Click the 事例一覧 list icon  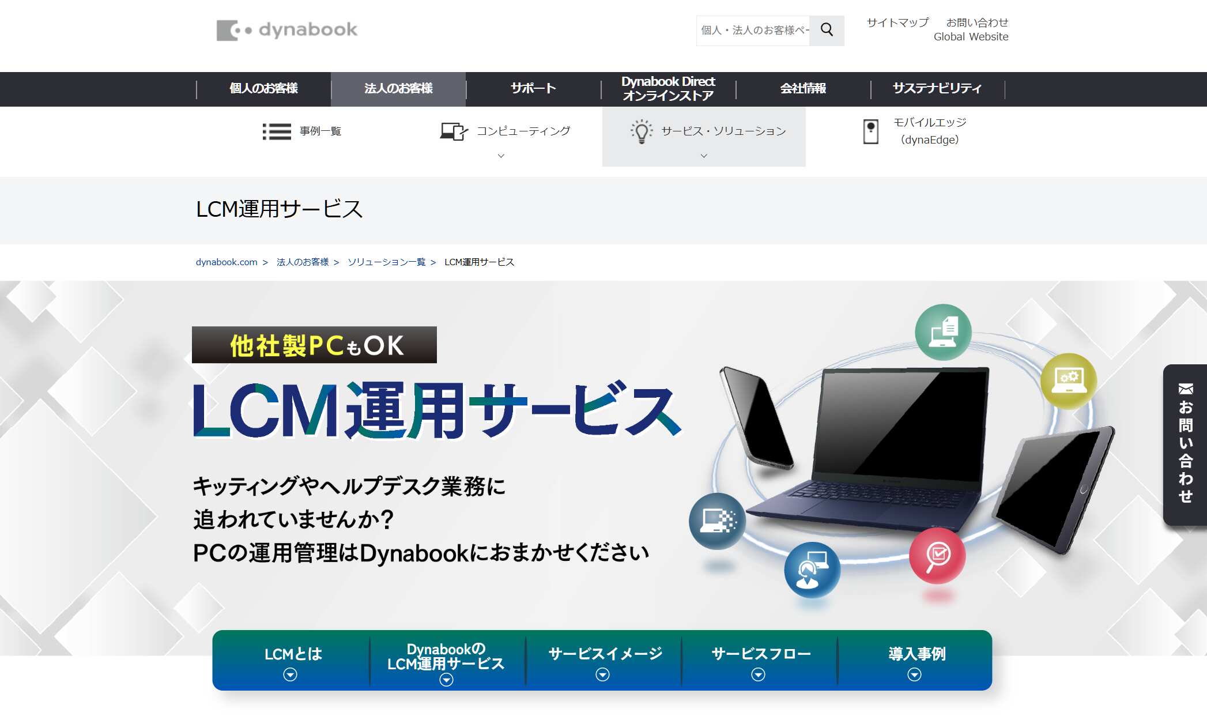(x=277, y=131)
